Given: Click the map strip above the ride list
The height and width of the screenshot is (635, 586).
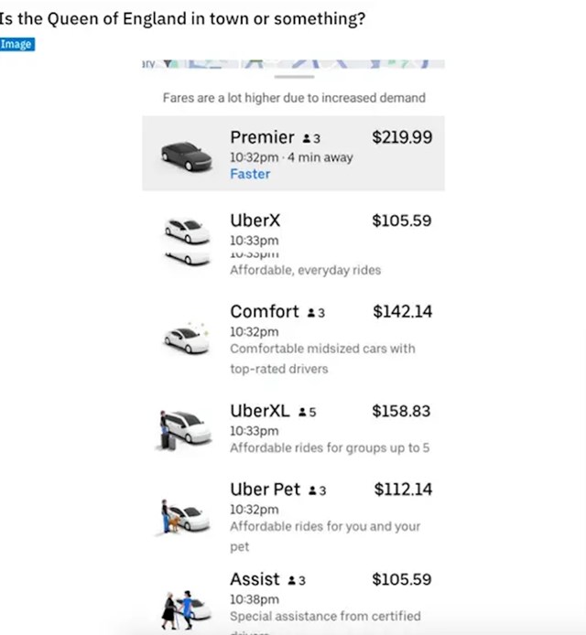Looking at the screenshot, I should tap(293, 64).
